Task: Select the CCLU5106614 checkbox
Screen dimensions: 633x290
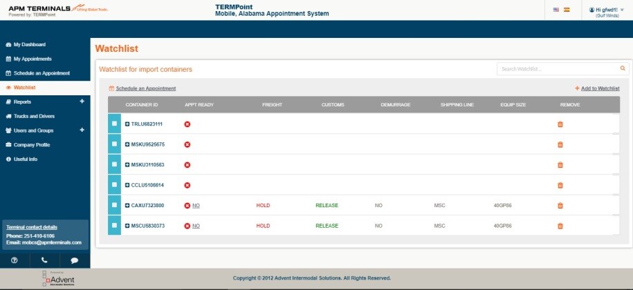Action: tap(115, 185)
